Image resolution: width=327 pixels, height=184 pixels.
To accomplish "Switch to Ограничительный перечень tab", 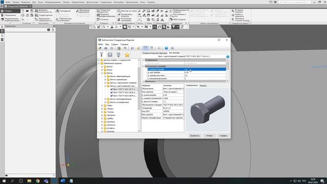I will (154, 53).
